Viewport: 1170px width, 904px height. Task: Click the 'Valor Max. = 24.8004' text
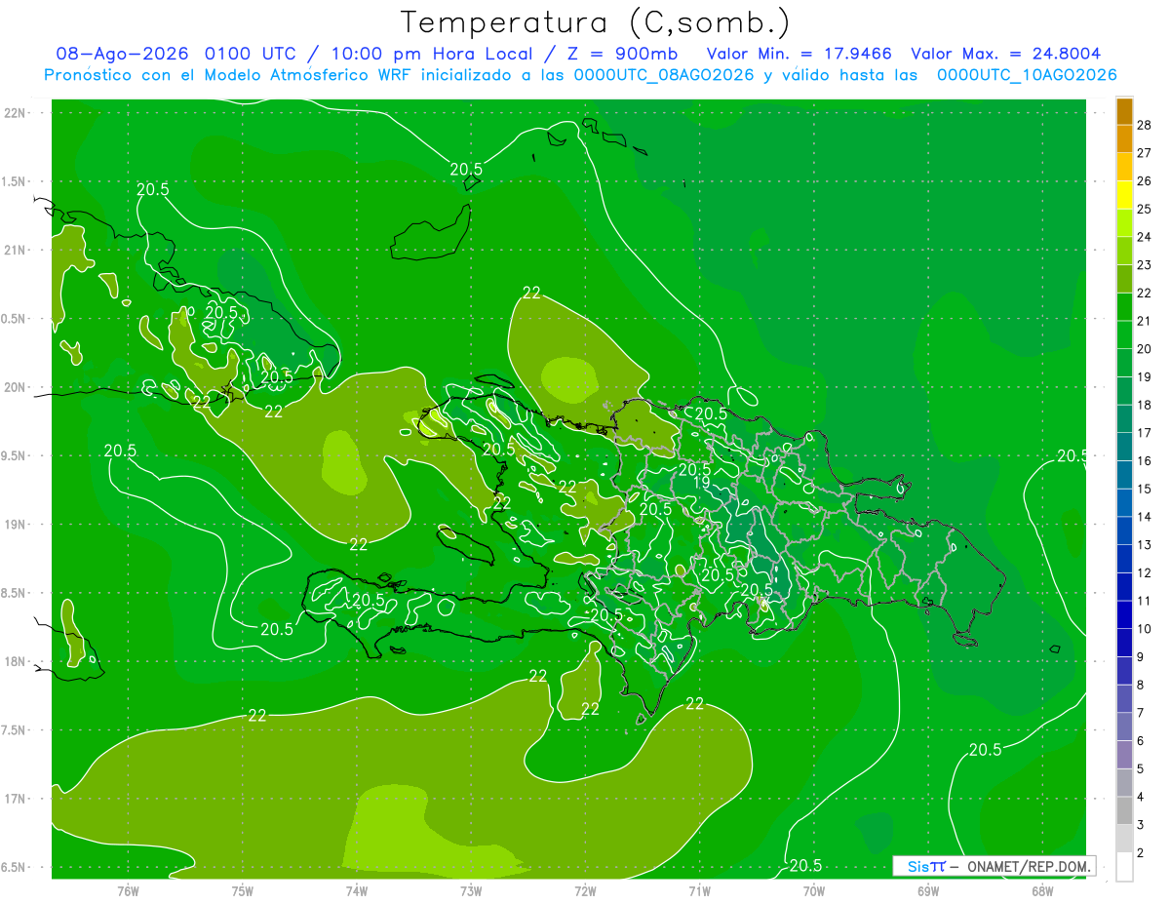tap(1006, 54)
